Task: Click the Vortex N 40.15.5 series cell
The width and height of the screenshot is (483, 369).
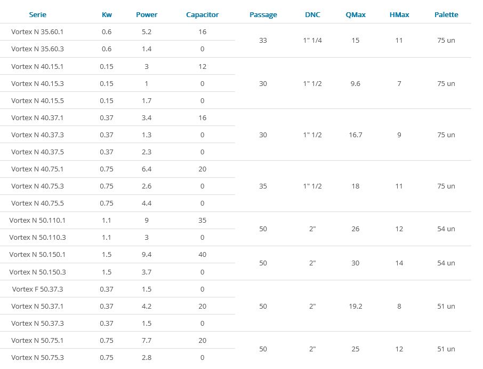Action: tap(37, 100)
